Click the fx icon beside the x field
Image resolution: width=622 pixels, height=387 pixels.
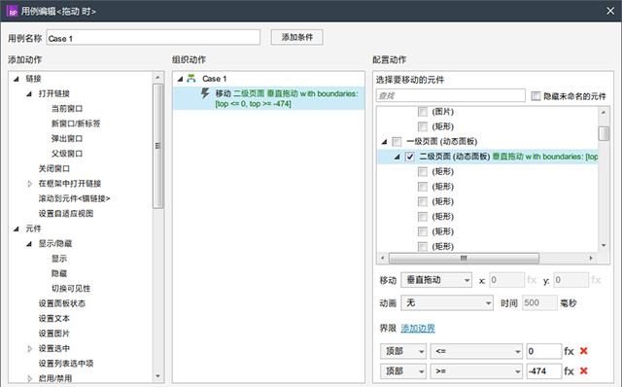click(x=532, y=280)
